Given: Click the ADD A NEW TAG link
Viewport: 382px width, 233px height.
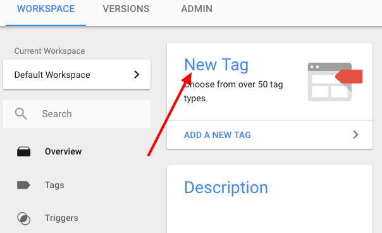Looking at the screenshot, I should (218, 135).
